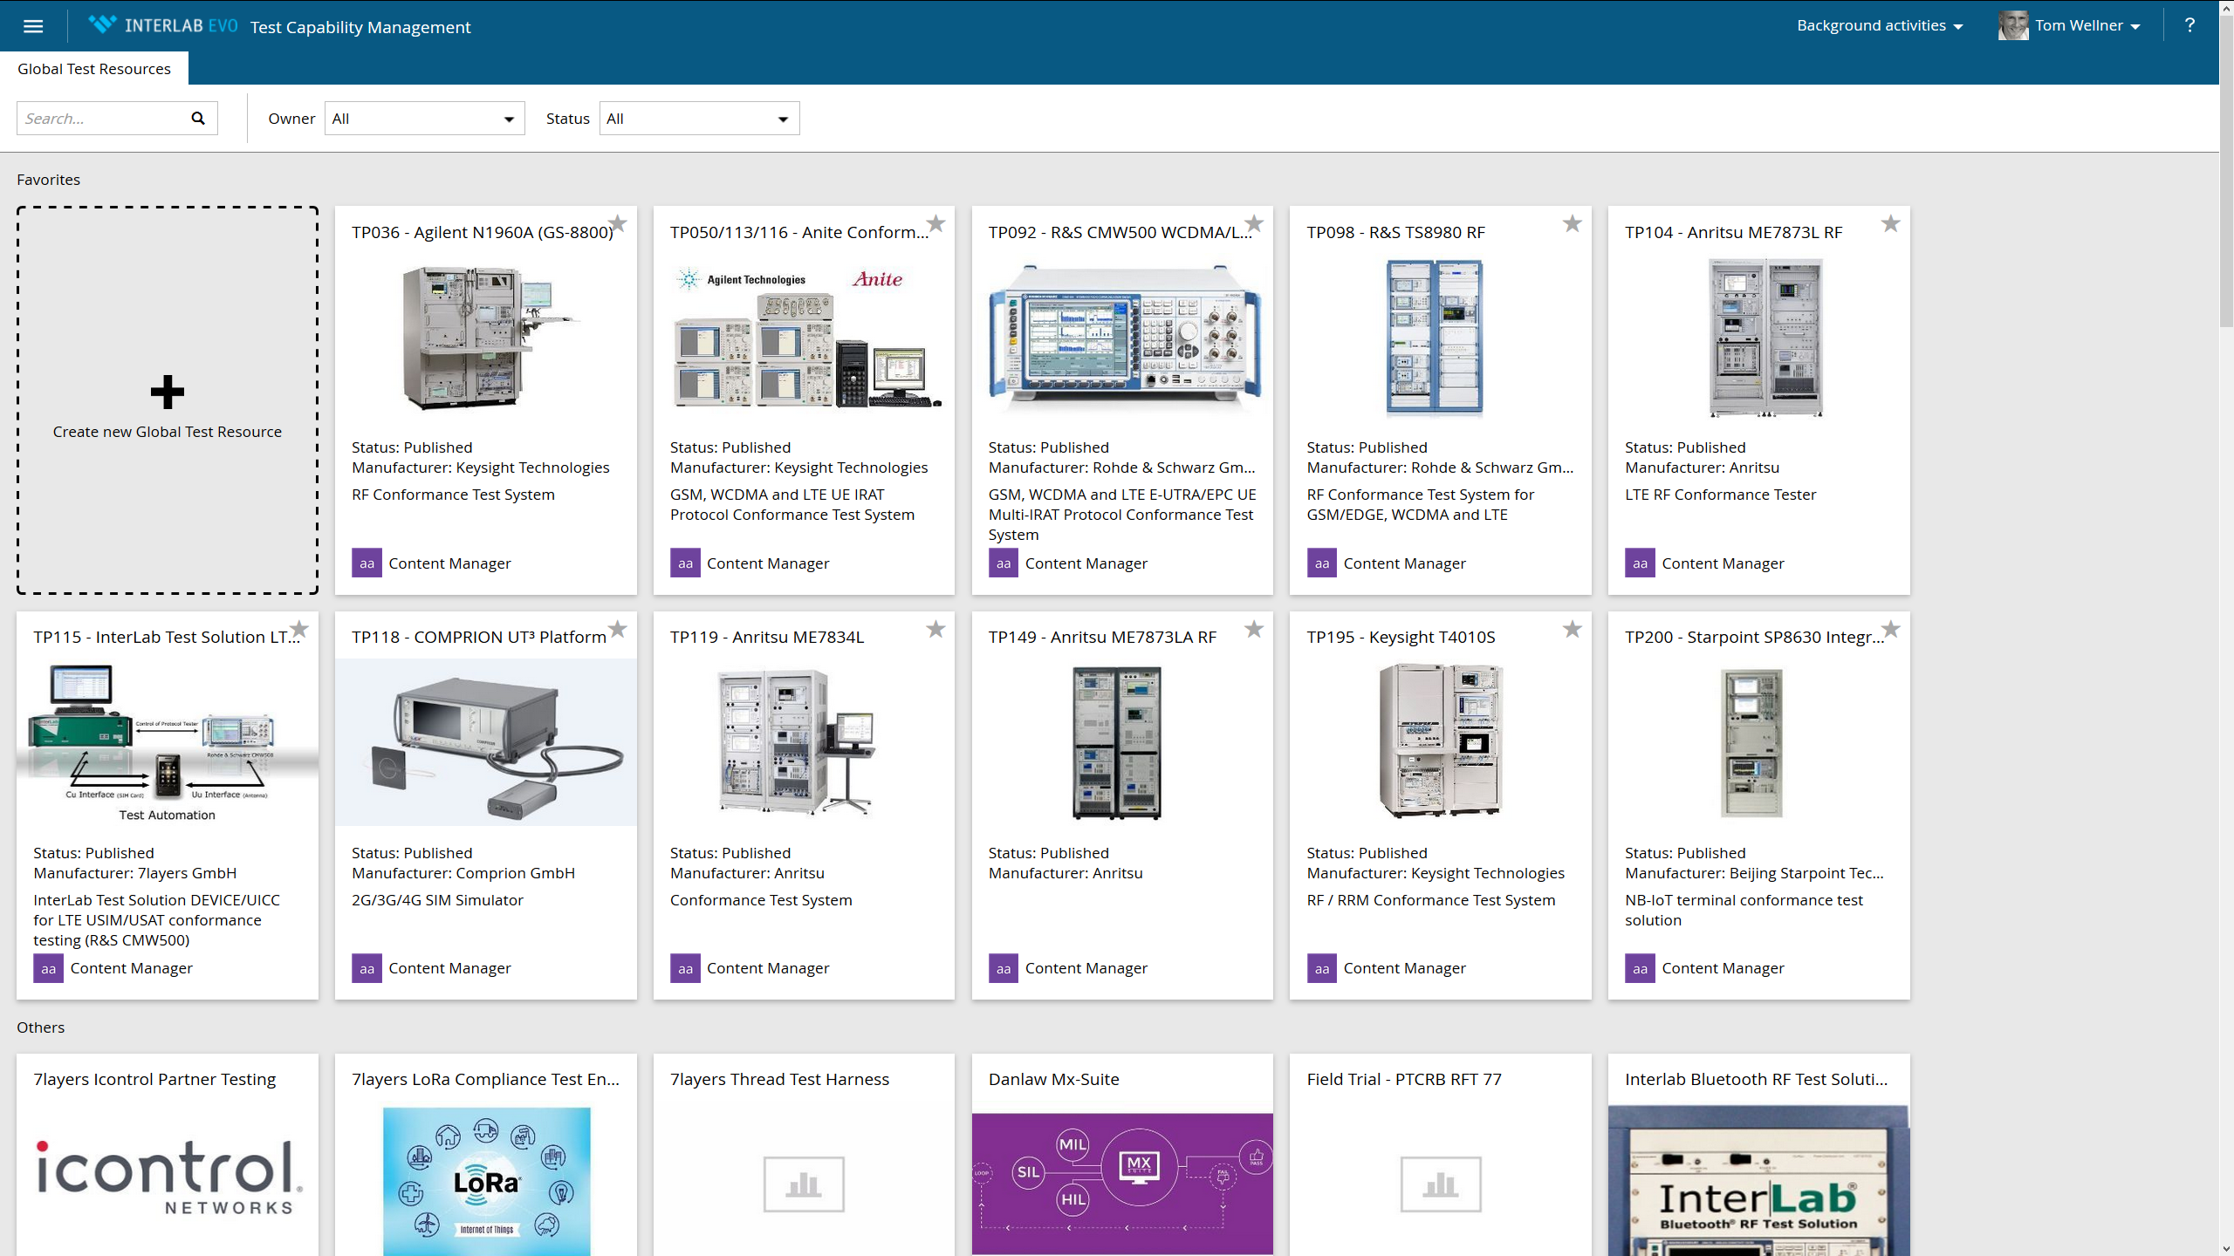Screen dimensions: 2234x1256
Task: Open TP149 - Anritsu ME7873LA RF title
Action: pos(1101,638)
